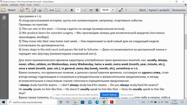Click the ENG language indicator
This screenshot has height=105, width=187.
tap(167, 102)
